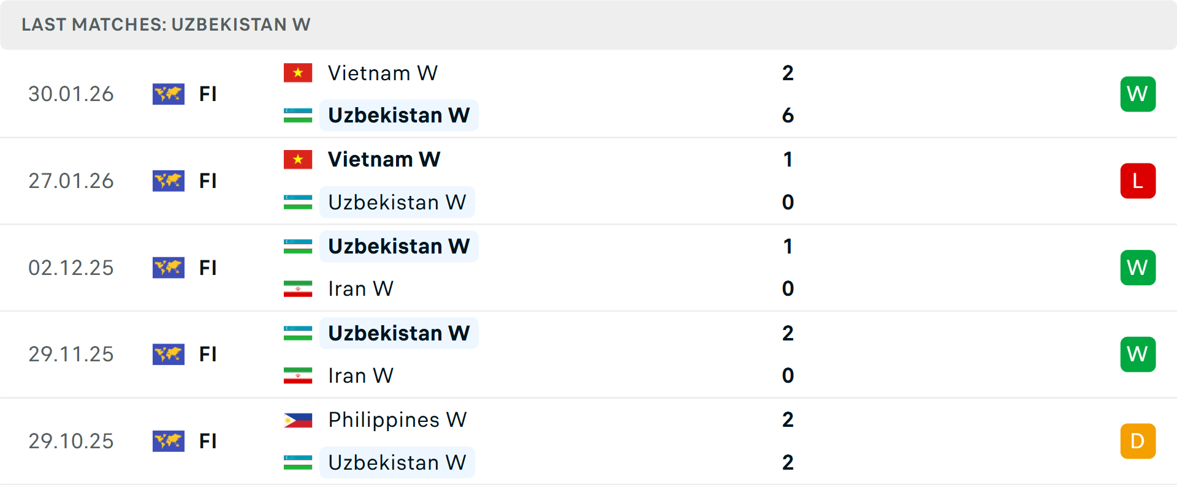This screenshot has width=1177, height=485.
Task: Click Iran flag in 02.12.25 match
Action: pyautogui.click(x=298, y=288)
